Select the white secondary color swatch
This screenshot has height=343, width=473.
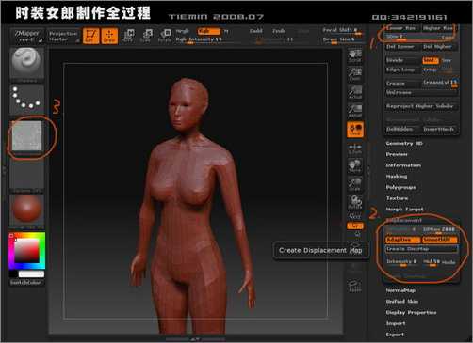tap(31, 274)
